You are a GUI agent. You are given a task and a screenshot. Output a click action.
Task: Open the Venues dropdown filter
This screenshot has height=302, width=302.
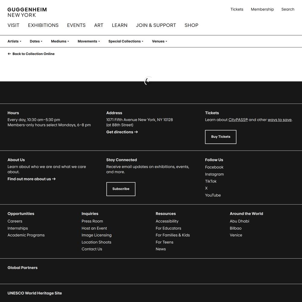159,41
